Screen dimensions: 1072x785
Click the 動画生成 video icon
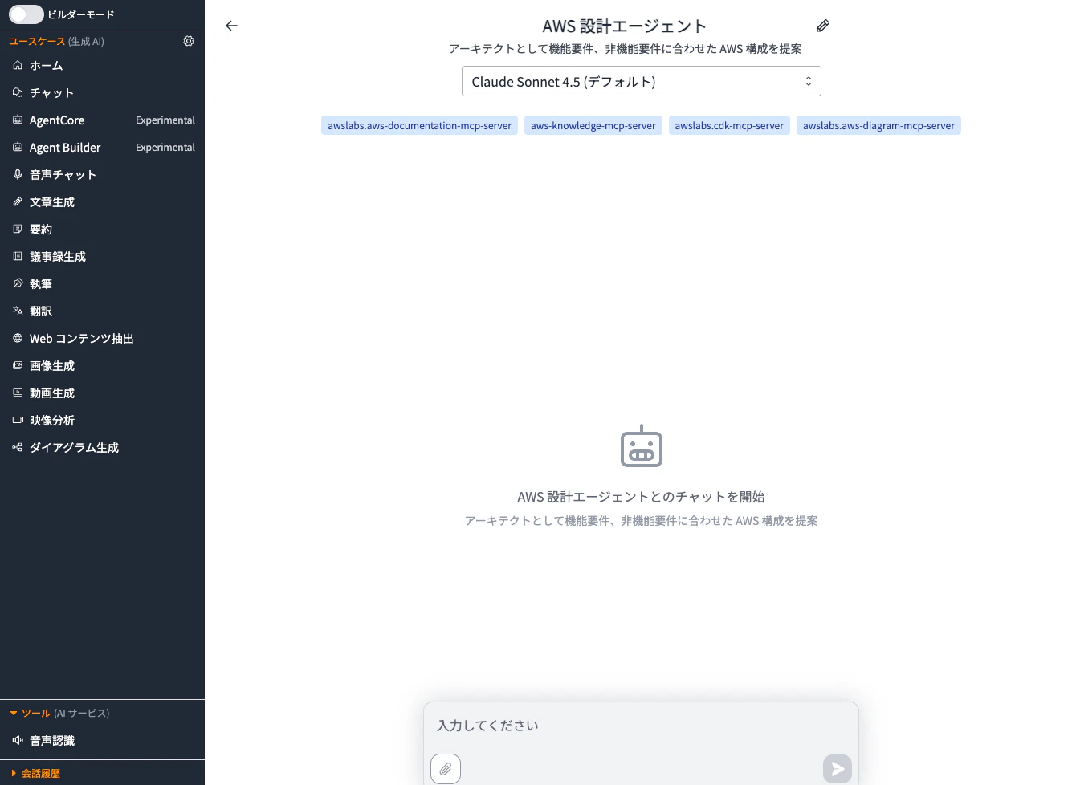(18, 392)
